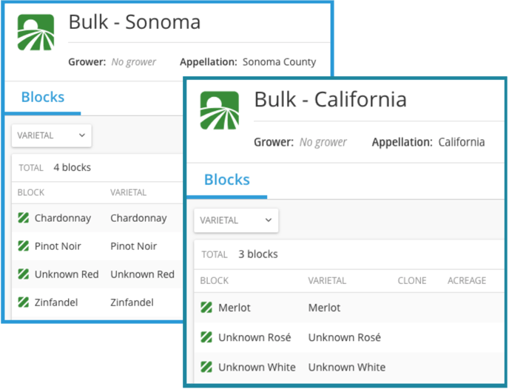Sort California table by BLOCK header
This screenshot has height=389, width=509.
point(215,281)
